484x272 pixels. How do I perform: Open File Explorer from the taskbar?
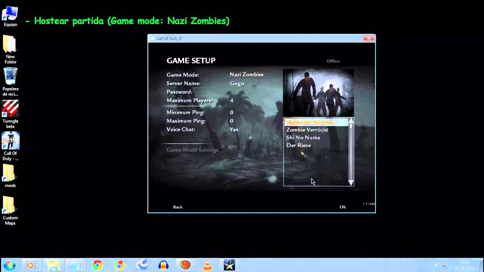[53, 265]
